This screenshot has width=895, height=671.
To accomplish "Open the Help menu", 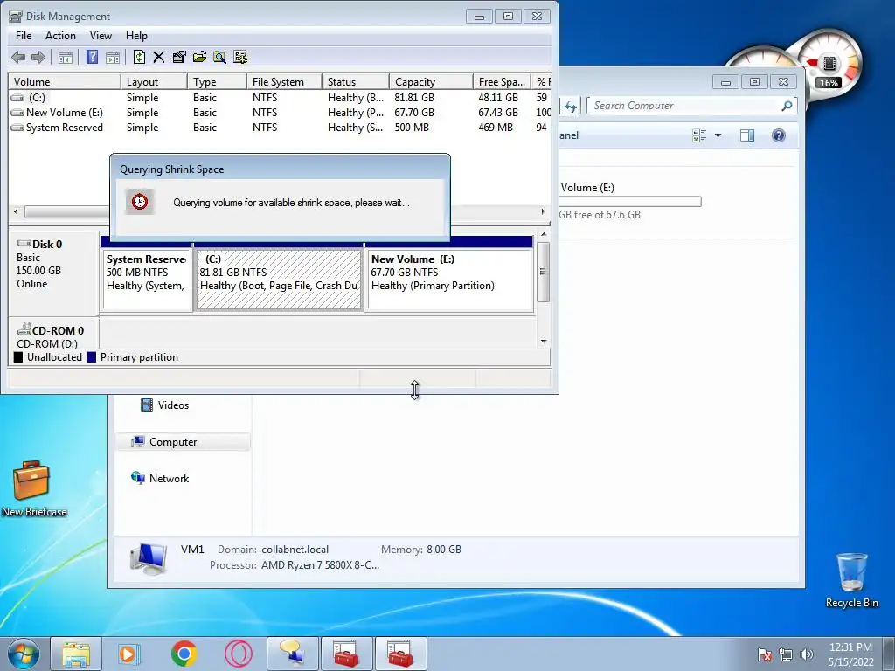I will click(136, 35).
